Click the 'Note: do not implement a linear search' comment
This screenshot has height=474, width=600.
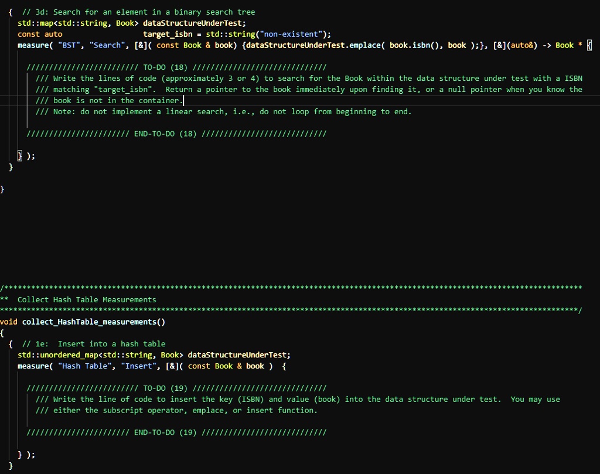223,112
